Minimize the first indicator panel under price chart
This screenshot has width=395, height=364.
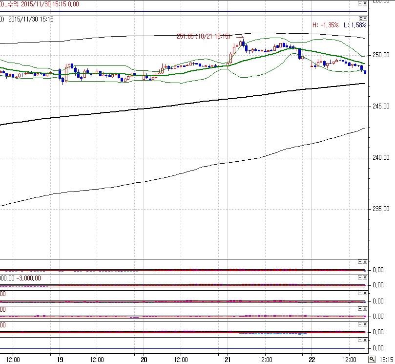click(x=360, y=261)
